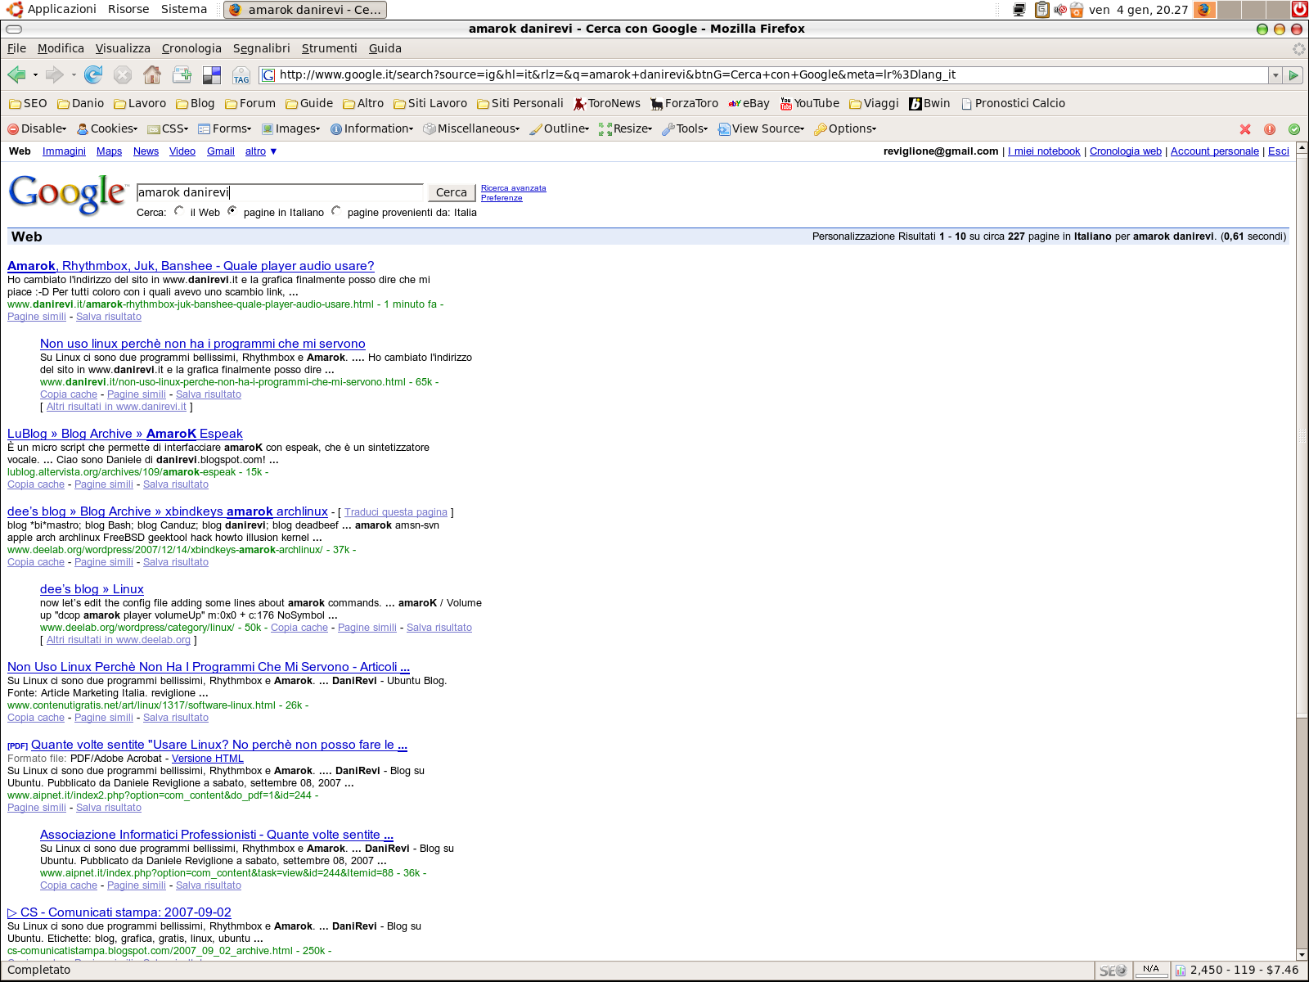Open the Tools dropdown in developer toolbar

pyautogui.click(x=685, y=129)
